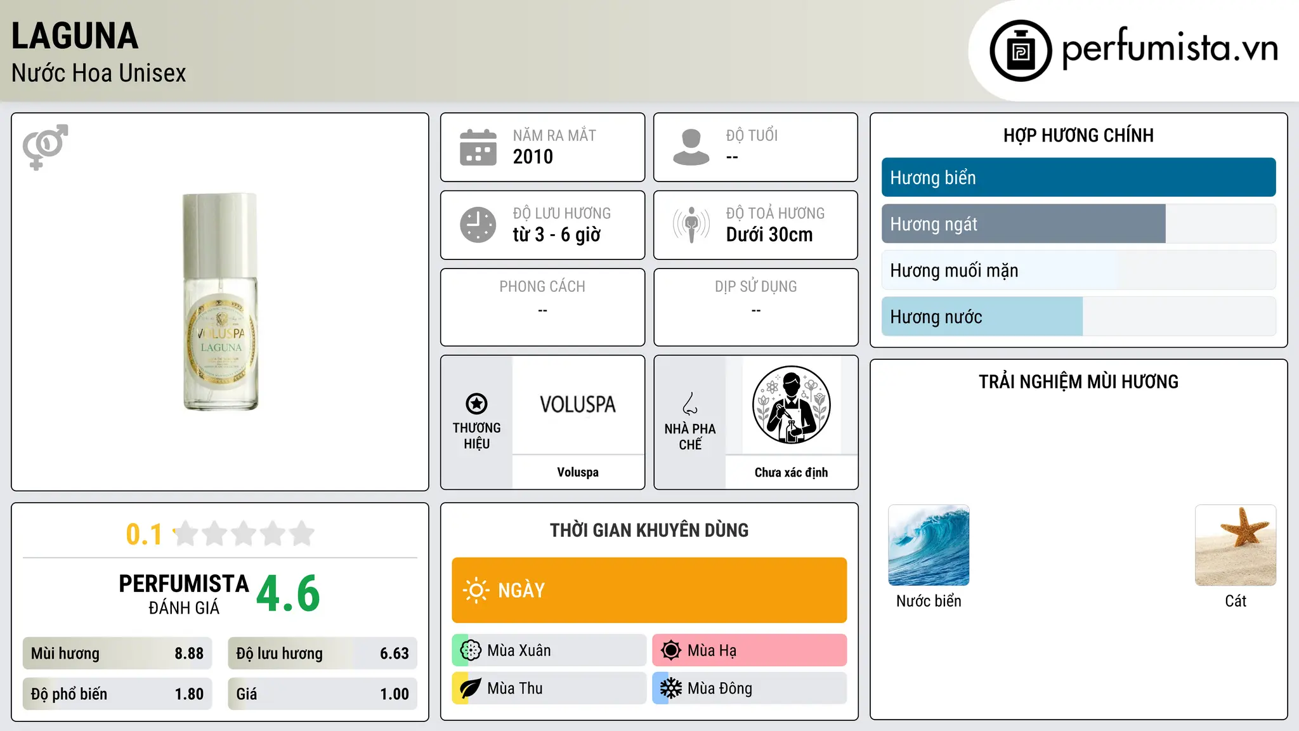This screenshot has width=1299, height=731.
Task: Click the Thương hiệu label
Action: [x=476, y=436]
